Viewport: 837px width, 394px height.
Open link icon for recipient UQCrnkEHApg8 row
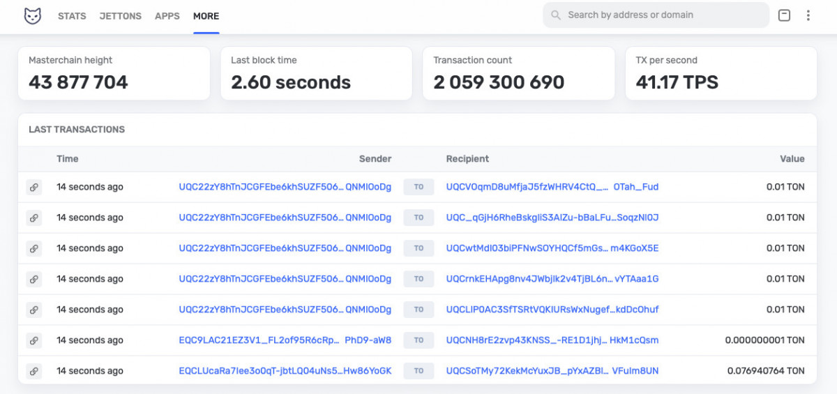[33, 279]
